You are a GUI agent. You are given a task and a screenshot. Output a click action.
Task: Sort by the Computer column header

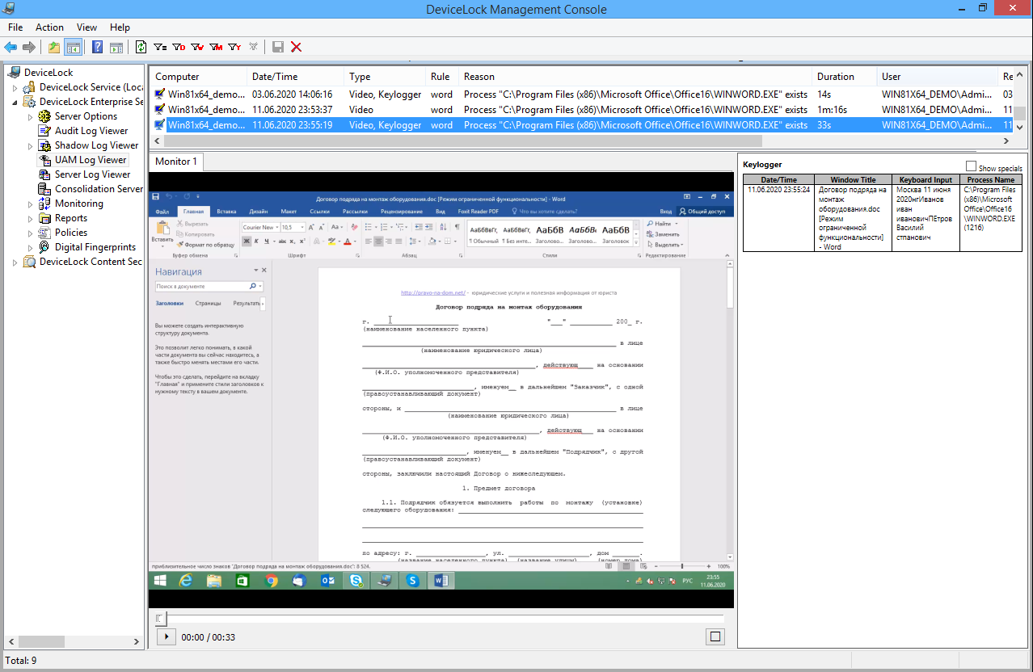click(x=198, y=77)
